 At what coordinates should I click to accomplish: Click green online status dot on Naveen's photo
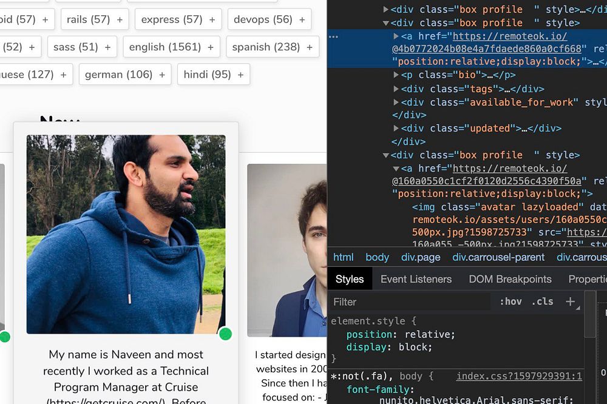click(225, 334)
